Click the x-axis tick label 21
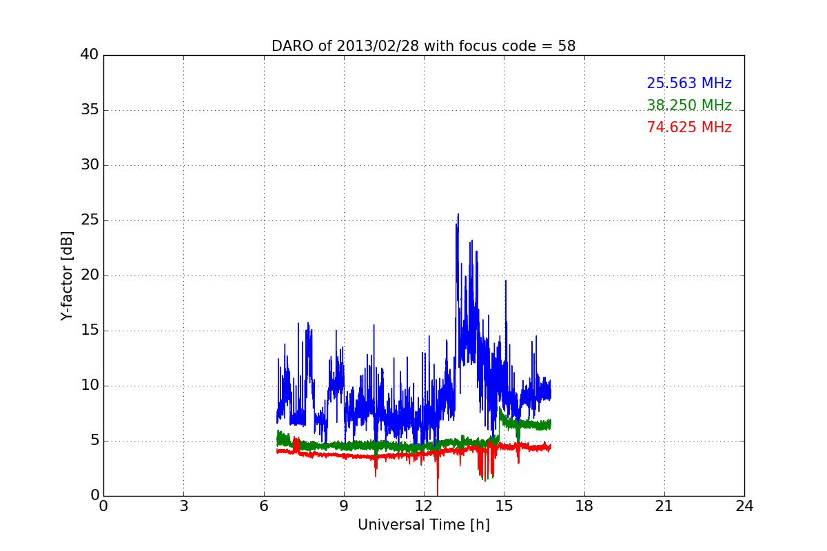The width and height of the screenshot is (827, 551). pyautogui.click(x=664, y=506)
